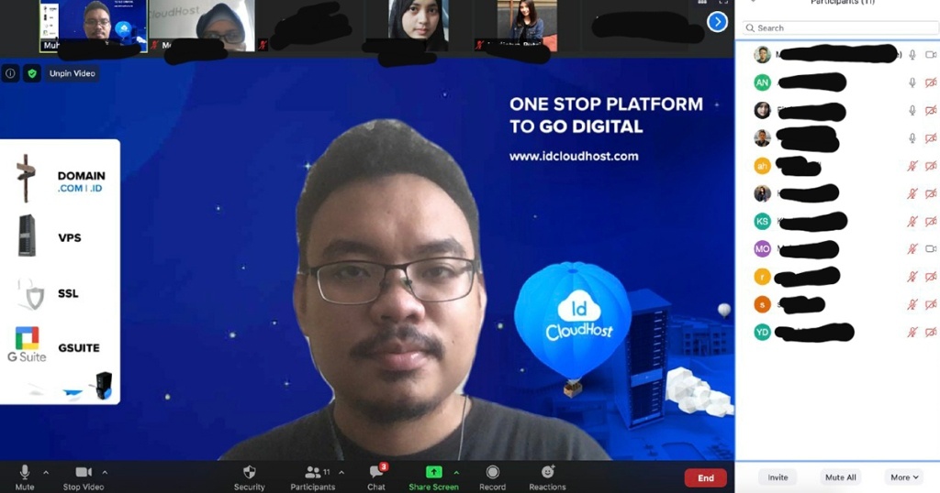Screen dimensions: 940x493
Task: Click the muted mic in 's' row
Action: (x=912, y=304)
